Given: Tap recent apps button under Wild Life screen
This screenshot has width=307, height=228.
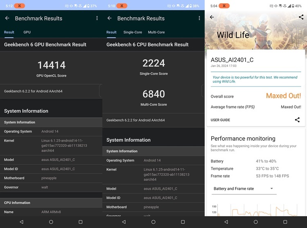Looking at the screenshot, I should (x=285, y=222).
